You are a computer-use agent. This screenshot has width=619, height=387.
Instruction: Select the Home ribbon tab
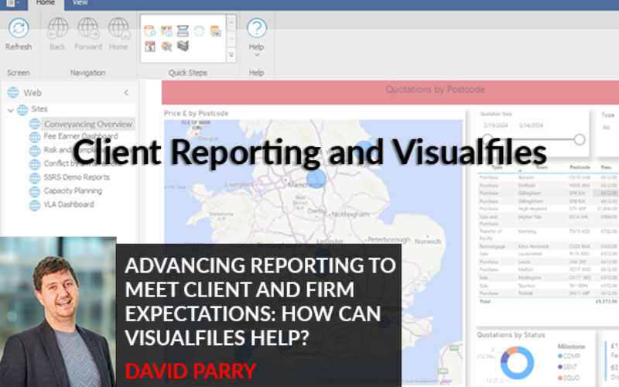(46, 3)
